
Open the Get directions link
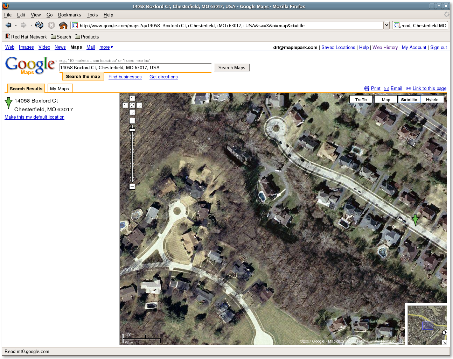[163, 77]
